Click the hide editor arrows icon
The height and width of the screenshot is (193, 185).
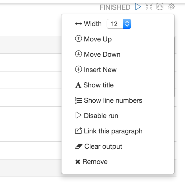(x=149, y=7)
